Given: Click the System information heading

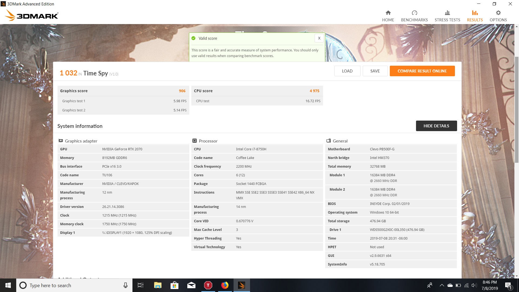Looking at the screenshot, I should point(80,126).
